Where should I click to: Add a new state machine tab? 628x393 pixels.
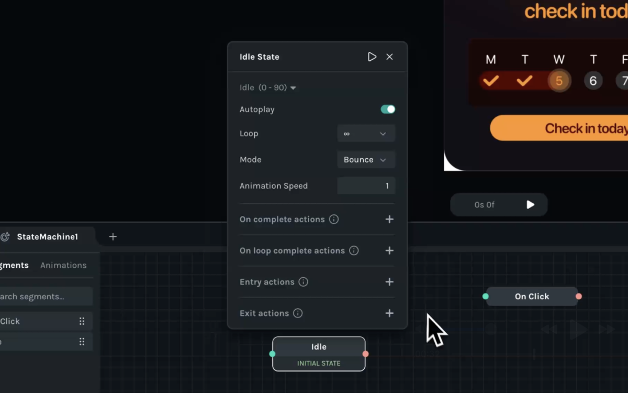(x=113, y=237)
